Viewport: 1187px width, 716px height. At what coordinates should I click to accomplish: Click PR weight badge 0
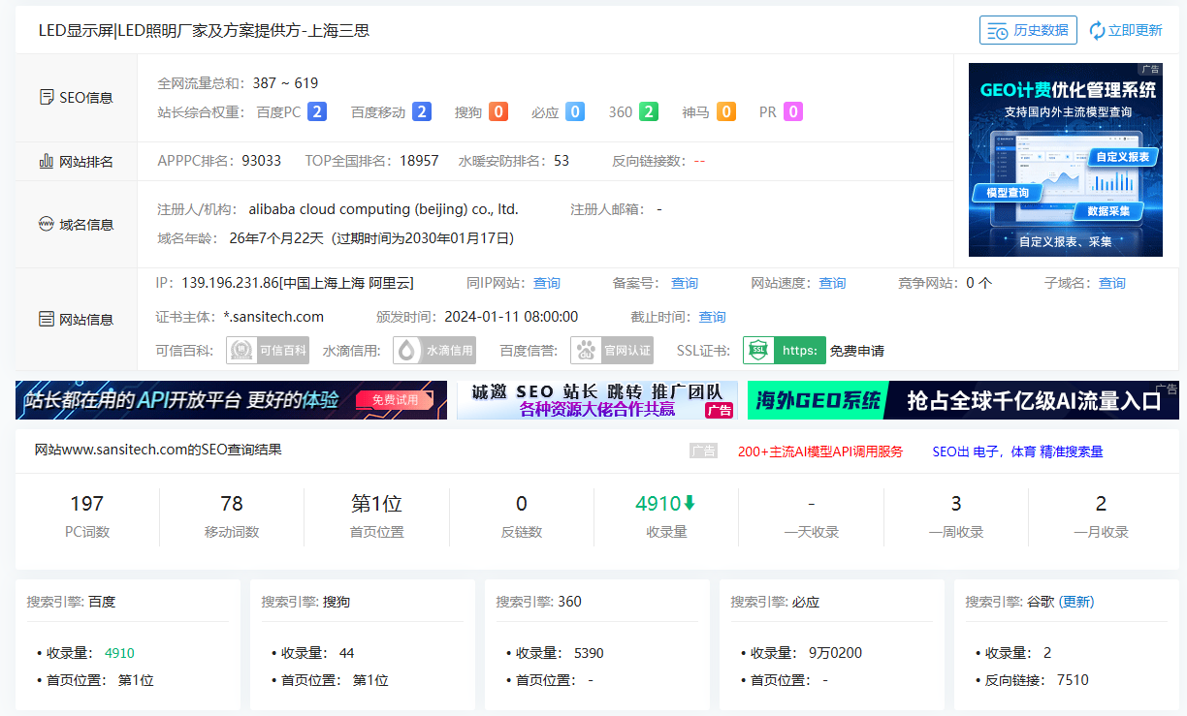[x=793, y=111]
